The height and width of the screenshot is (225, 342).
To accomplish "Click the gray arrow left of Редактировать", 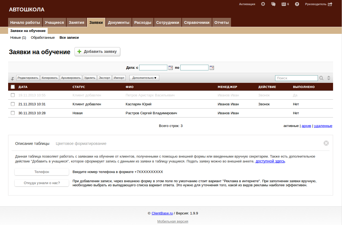I will (x=12, y=79).
